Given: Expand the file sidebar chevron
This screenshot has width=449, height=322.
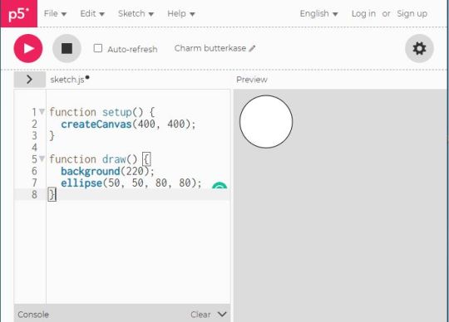Looking at the screenshot, I should tap(29, 80).
